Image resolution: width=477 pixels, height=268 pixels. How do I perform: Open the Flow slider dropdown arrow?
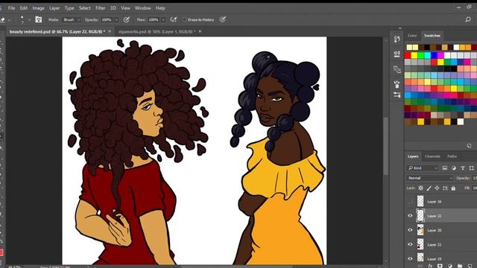163,20
